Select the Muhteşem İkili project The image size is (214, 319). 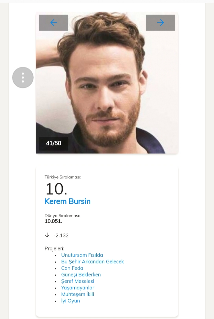(x=78, y=294)
